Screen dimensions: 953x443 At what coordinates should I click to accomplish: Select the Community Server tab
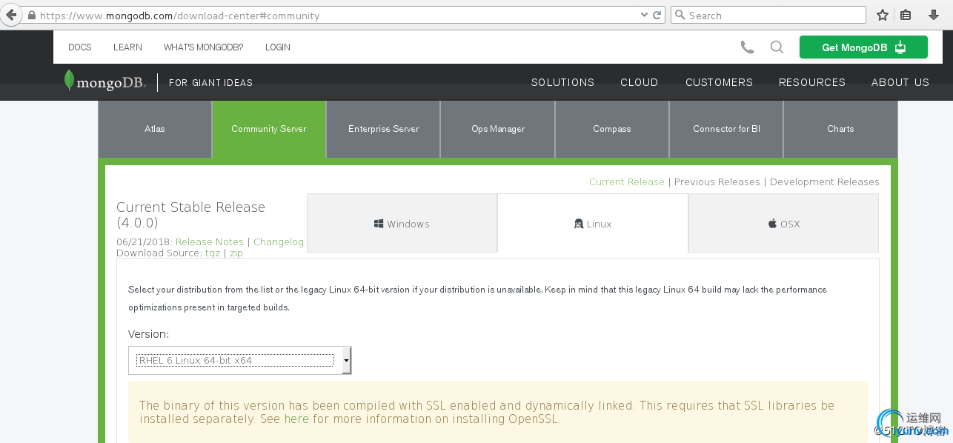click(269, 129)
